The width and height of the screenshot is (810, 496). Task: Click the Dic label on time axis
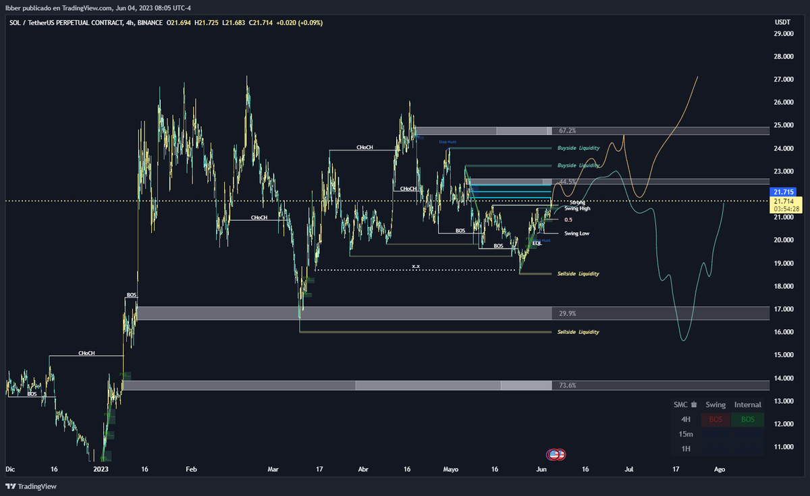coord(9,468)
